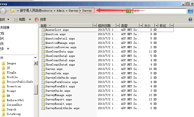Image resolution: width=194 pixels, height=117 pixels.
Task: Click the Images folder icon in tree
Action: 3,63
